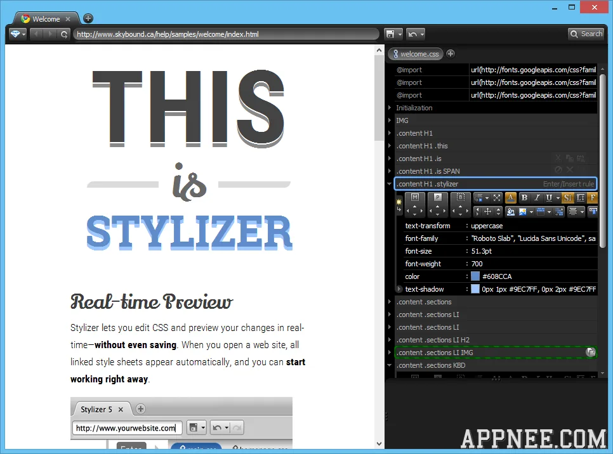The width and height of the screenshot is (613, 454).
Task: Open the background fill bucket tool
Action: pyautogui.click(x=511, y=212)
